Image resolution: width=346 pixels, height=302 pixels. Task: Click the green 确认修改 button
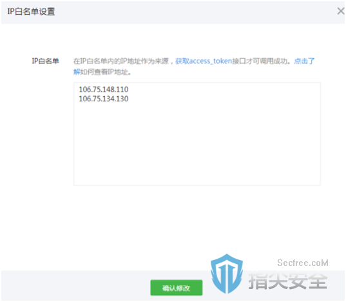pos(177,288)
